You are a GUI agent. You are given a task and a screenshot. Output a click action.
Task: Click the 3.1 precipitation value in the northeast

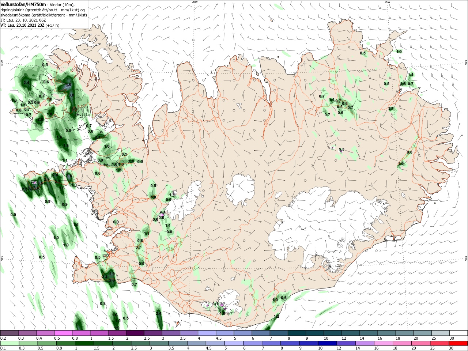(391, 109)
